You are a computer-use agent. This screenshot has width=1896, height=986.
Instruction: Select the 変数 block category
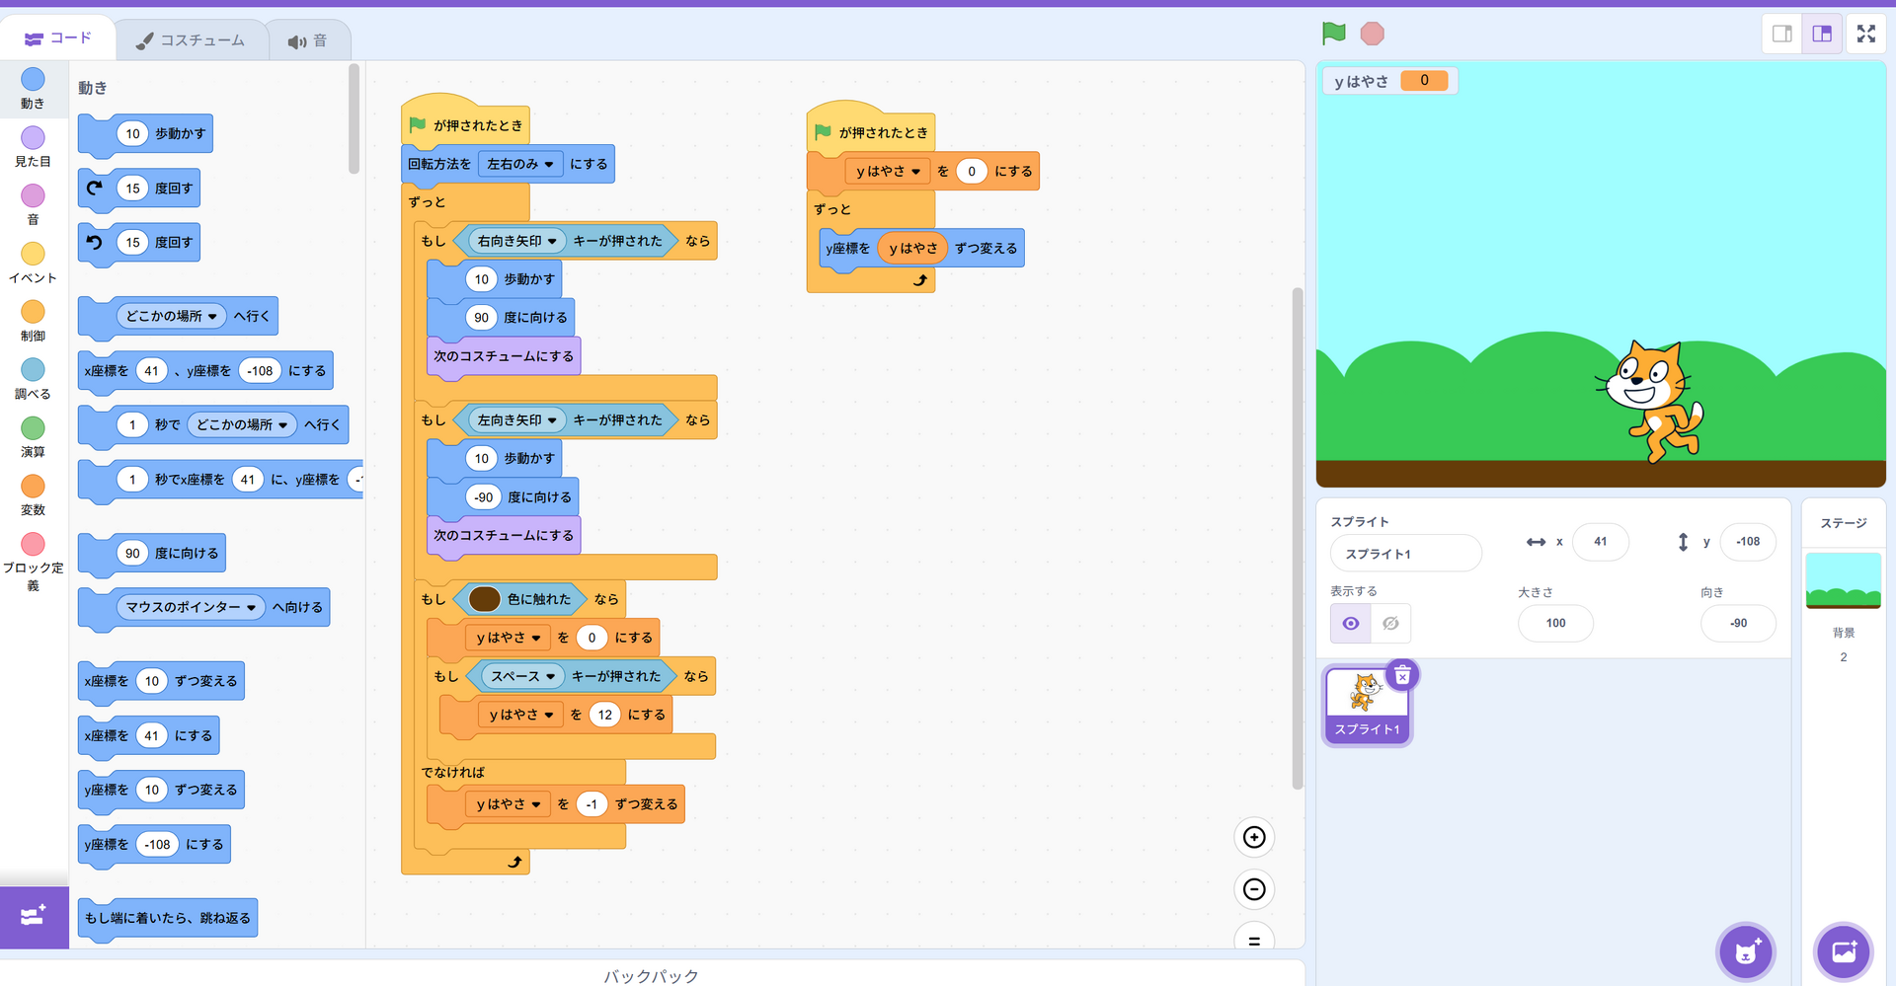click(x=33, y=494)
